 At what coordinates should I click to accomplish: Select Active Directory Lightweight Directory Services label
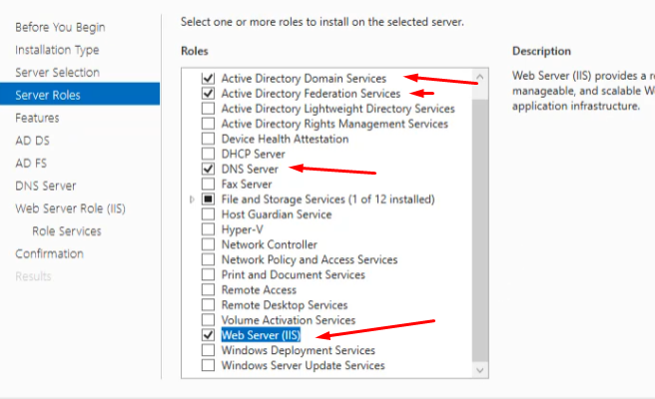[x=337, y=109]
